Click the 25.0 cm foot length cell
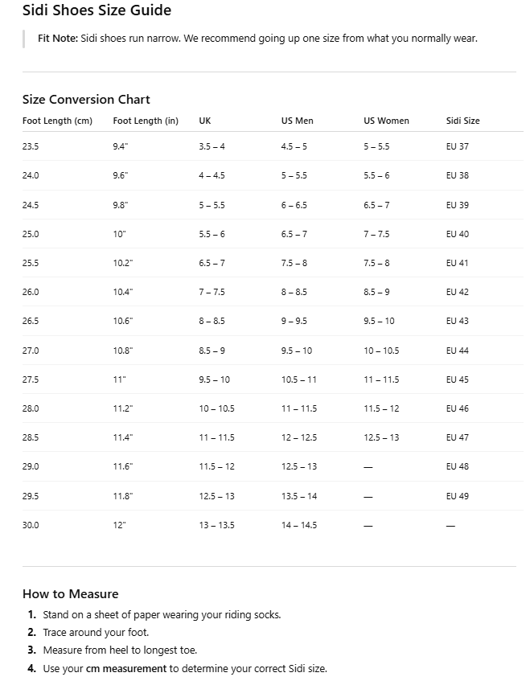This screenshot has width=530, height=681. [31, 234]
